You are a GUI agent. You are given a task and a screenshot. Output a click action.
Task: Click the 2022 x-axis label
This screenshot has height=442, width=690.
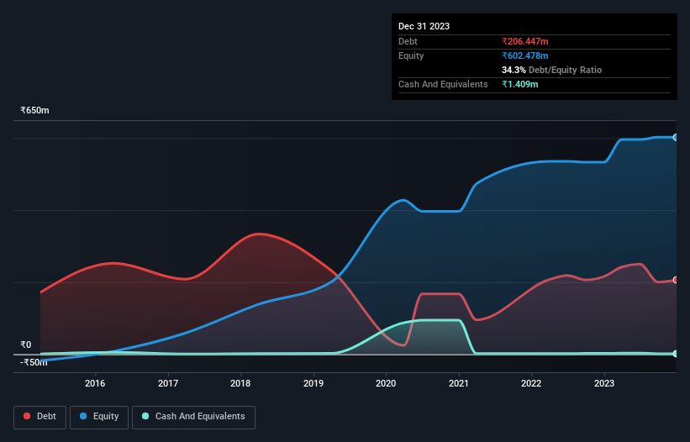click(x=531, y=383)
